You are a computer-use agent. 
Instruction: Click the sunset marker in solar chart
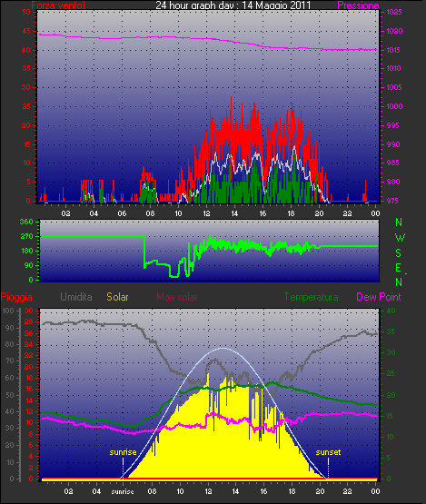(x=328, y=452)
